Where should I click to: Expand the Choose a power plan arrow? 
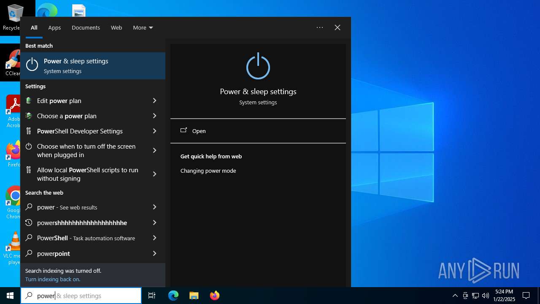154,116
